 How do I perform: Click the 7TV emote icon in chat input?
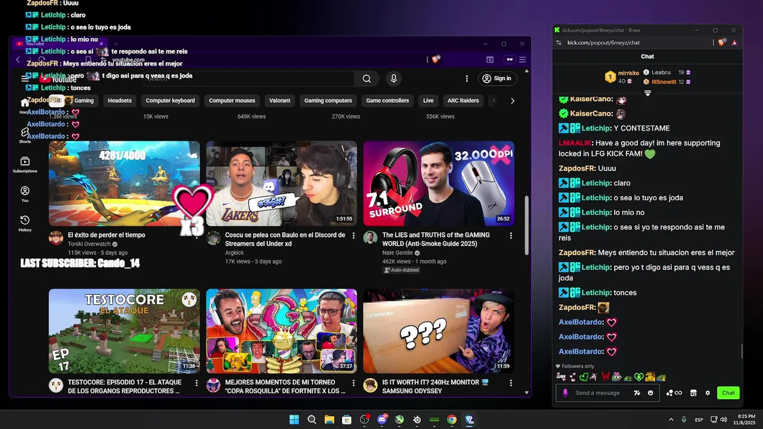click(x=637, y=393)
